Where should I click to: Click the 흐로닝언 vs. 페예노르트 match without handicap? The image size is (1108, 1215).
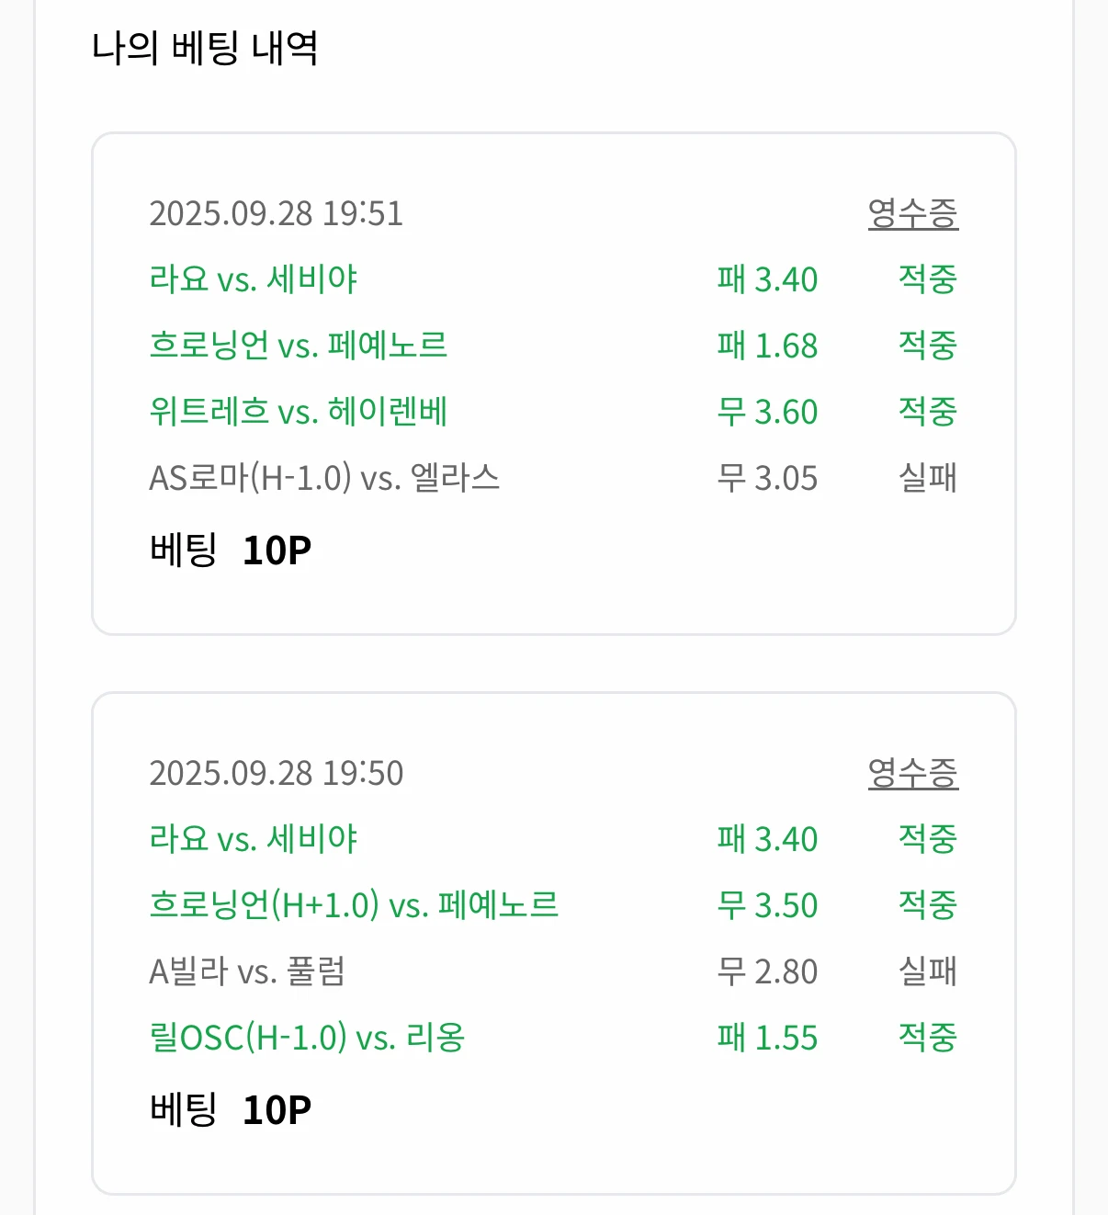298,346
